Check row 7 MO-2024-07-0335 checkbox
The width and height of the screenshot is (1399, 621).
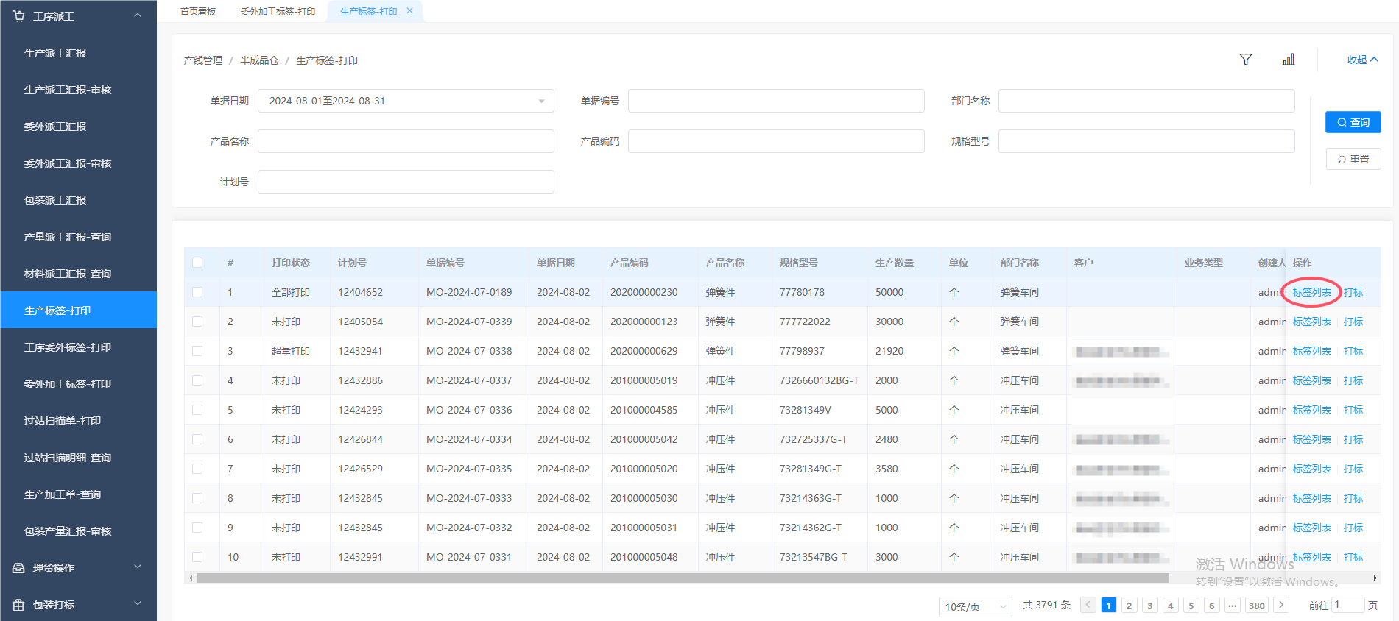(197, 469)
